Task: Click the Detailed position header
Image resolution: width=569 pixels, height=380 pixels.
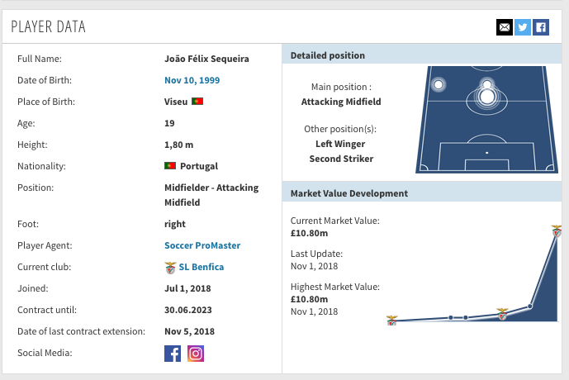Action: [328, 55]
